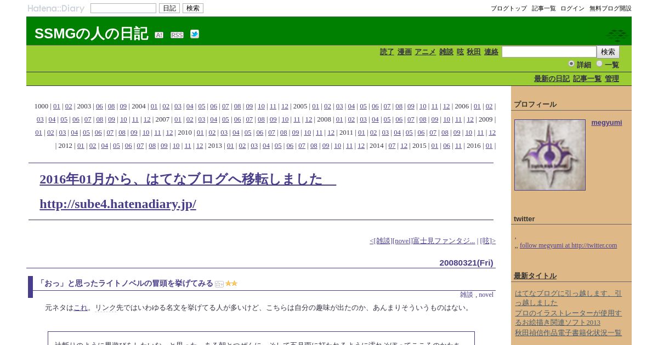Click the Hatena antenna icon beside blog title
658x345 pixels.
[159, 35]
